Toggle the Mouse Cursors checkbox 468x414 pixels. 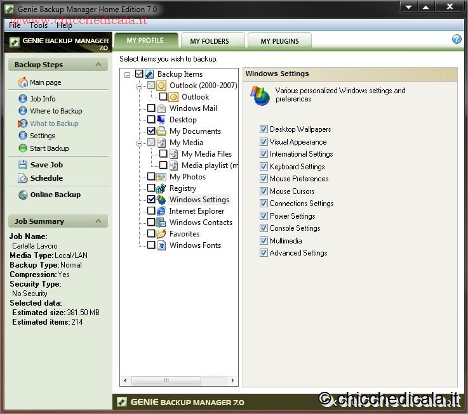pos(264,191)
